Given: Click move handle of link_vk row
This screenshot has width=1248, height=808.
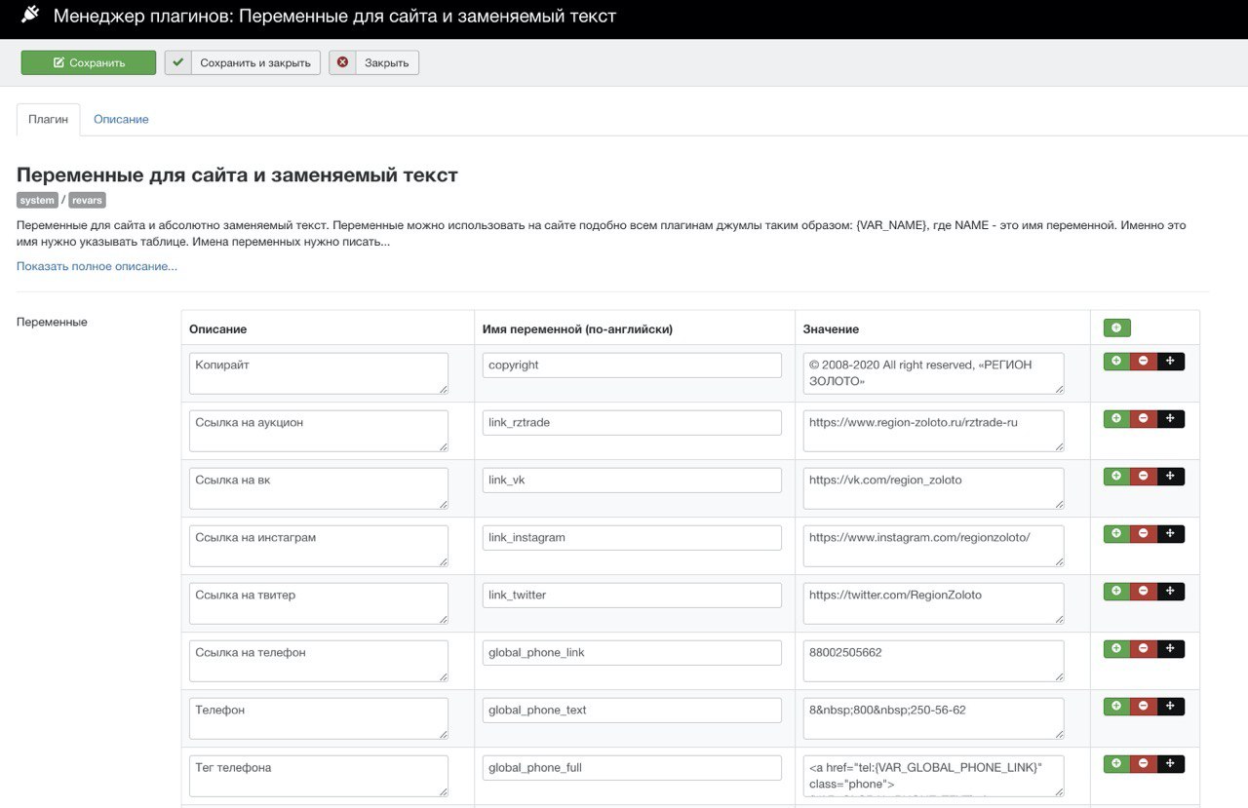Looking at the screenshot, I should (1171, 477).
